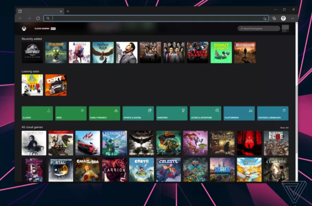Open the ARK Explorer's Edition tile

click(61, 143)
